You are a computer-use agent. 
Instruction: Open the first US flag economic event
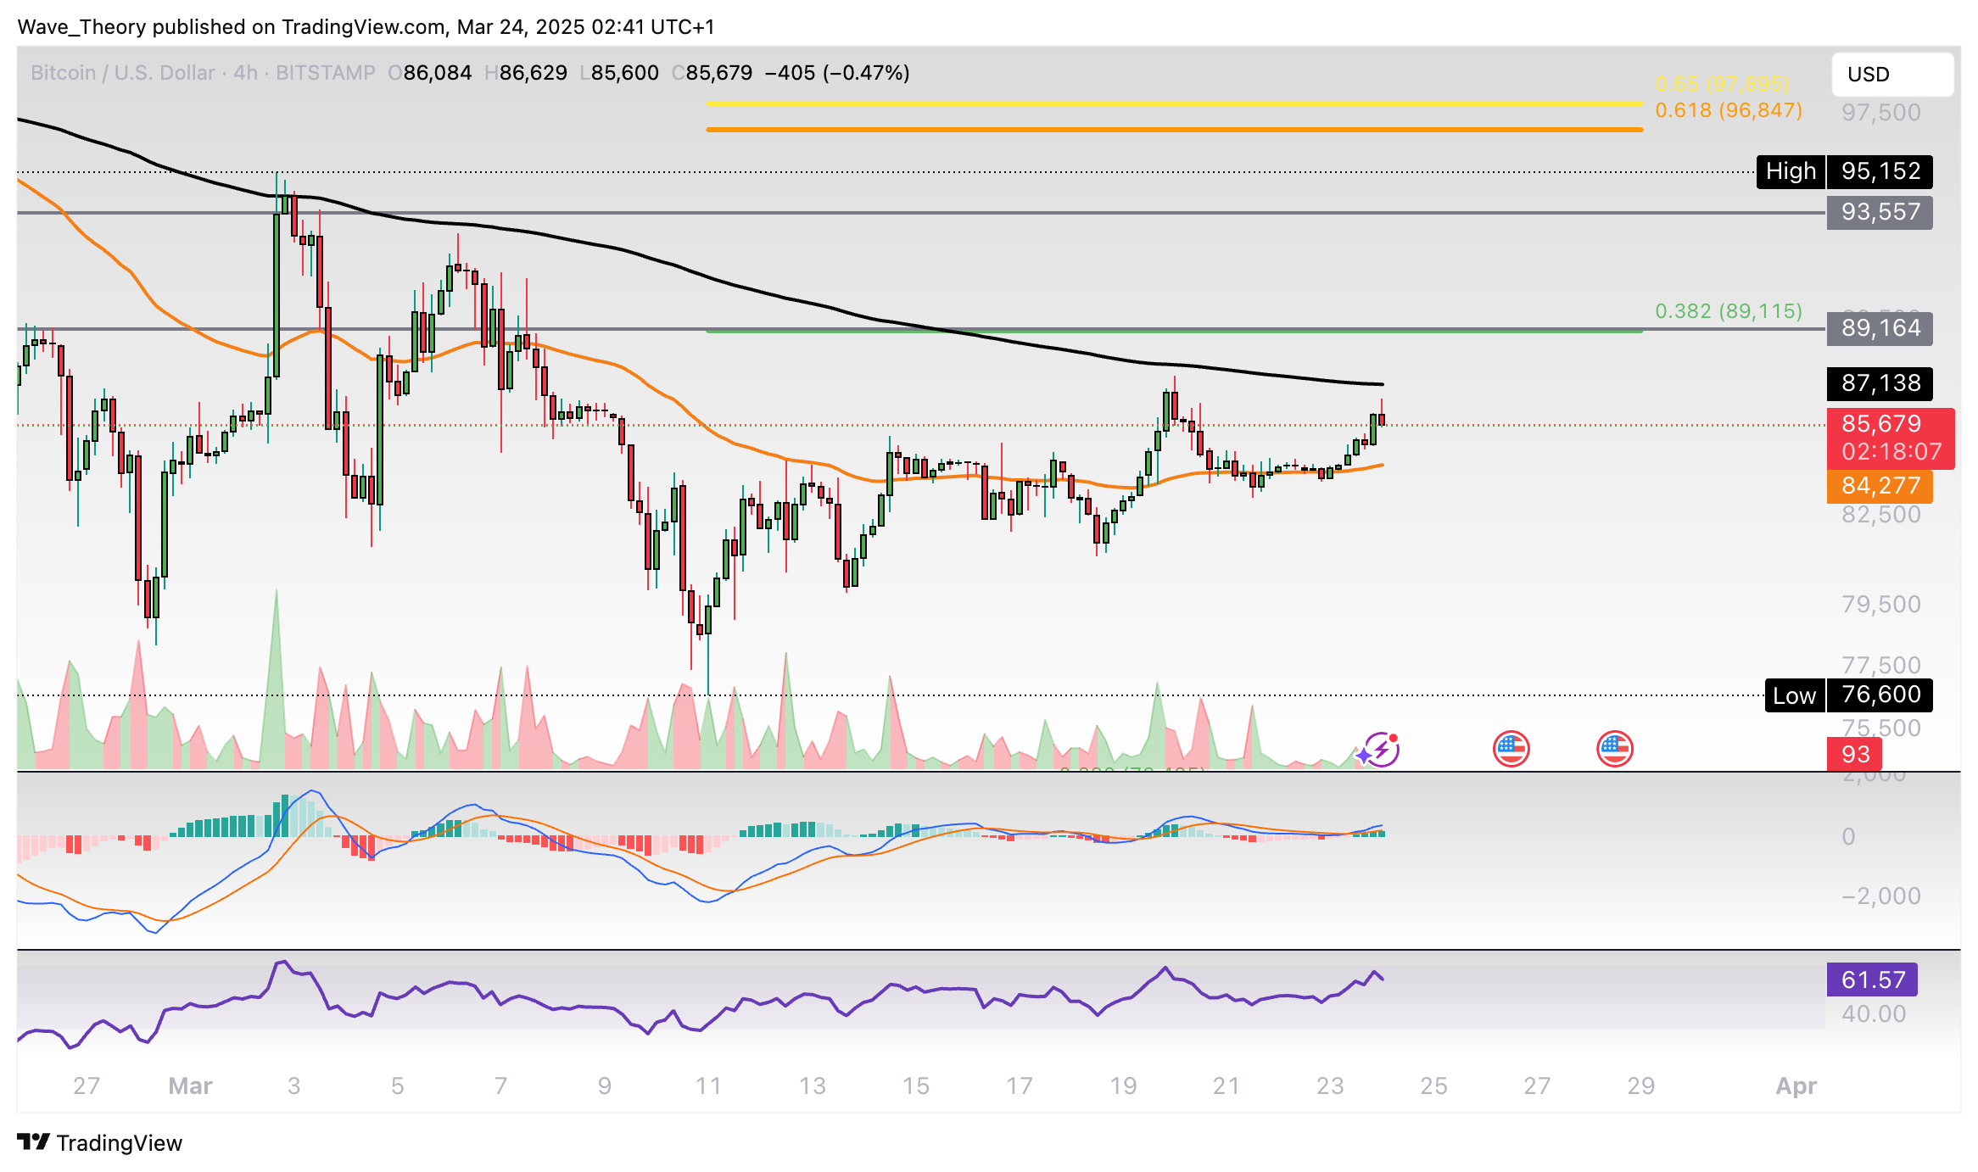(1511, 749)
